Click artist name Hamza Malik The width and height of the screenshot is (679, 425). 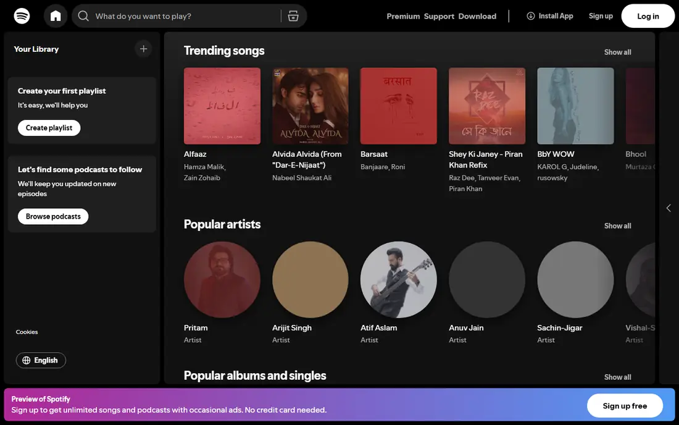(x=204, y=167)
